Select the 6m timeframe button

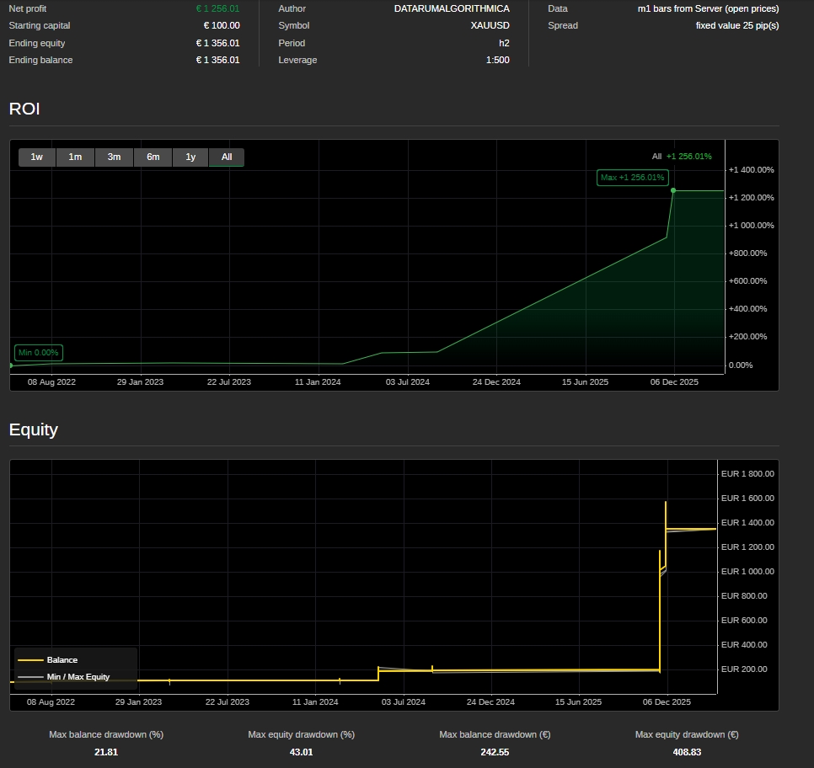pos(153,157)
